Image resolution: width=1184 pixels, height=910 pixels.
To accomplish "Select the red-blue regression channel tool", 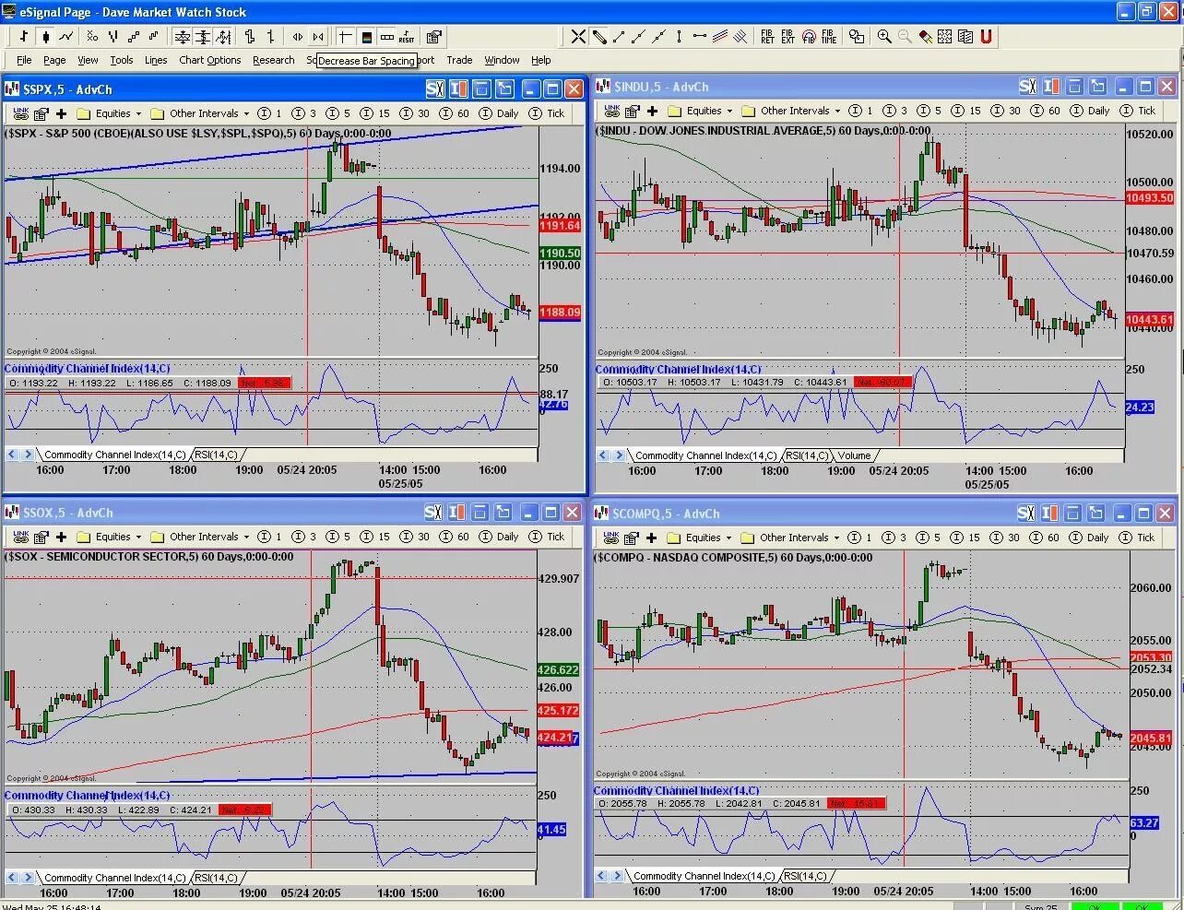I will 720,37.
